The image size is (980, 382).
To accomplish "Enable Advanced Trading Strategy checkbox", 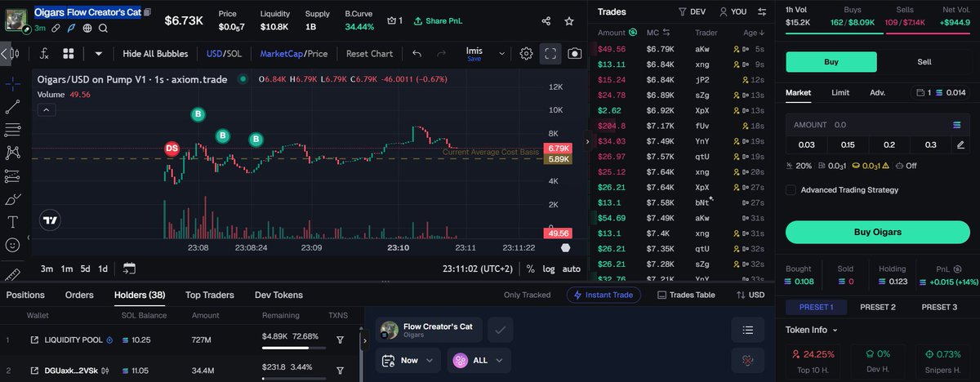I will click(791, 190).
